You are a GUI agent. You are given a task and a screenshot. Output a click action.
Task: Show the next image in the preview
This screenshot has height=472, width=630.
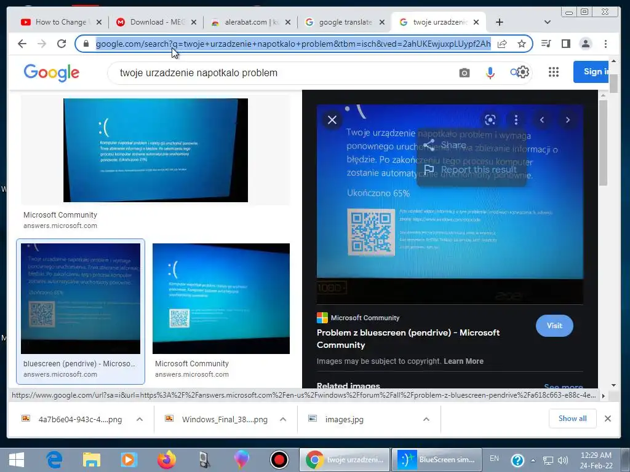568,120
